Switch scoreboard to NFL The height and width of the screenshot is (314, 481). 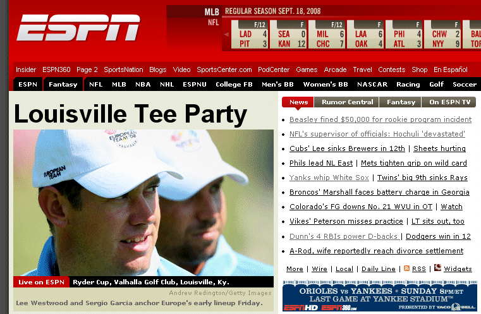tap(213, 22)
